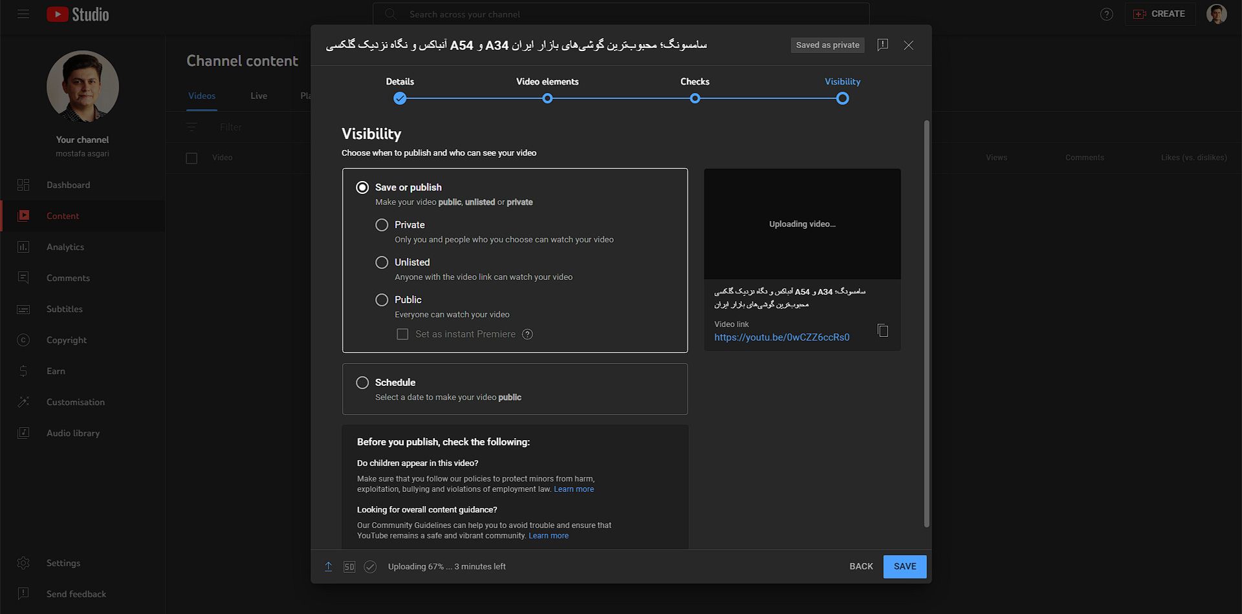1242x614 pixels.
Task: Select the Private visibility option
Action: pyautogui.click(x=382, y=225)
